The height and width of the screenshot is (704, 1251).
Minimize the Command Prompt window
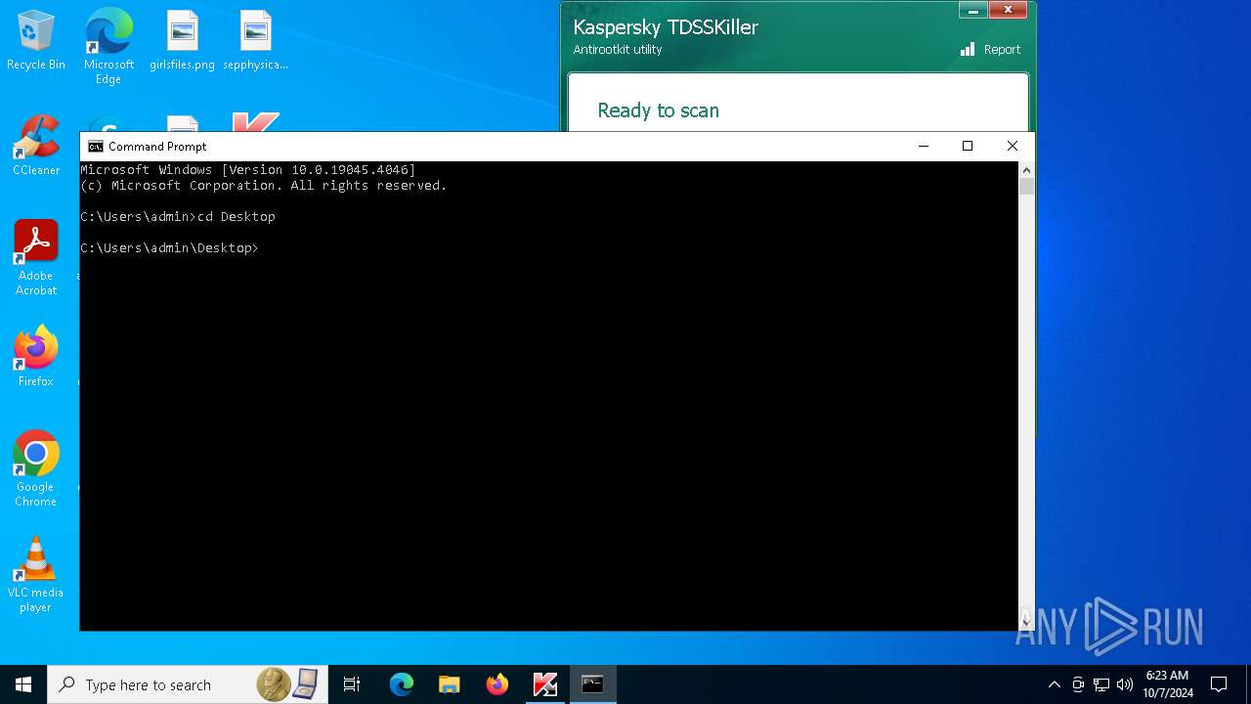click(923, 147)
